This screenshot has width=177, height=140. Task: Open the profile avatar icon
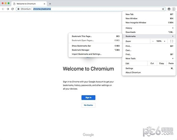click(169, 9)
